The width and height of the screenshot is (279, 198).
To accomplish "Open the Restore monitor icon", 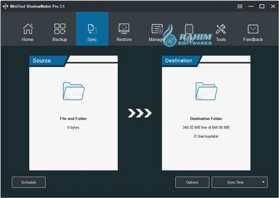I will tap(124, 29).
